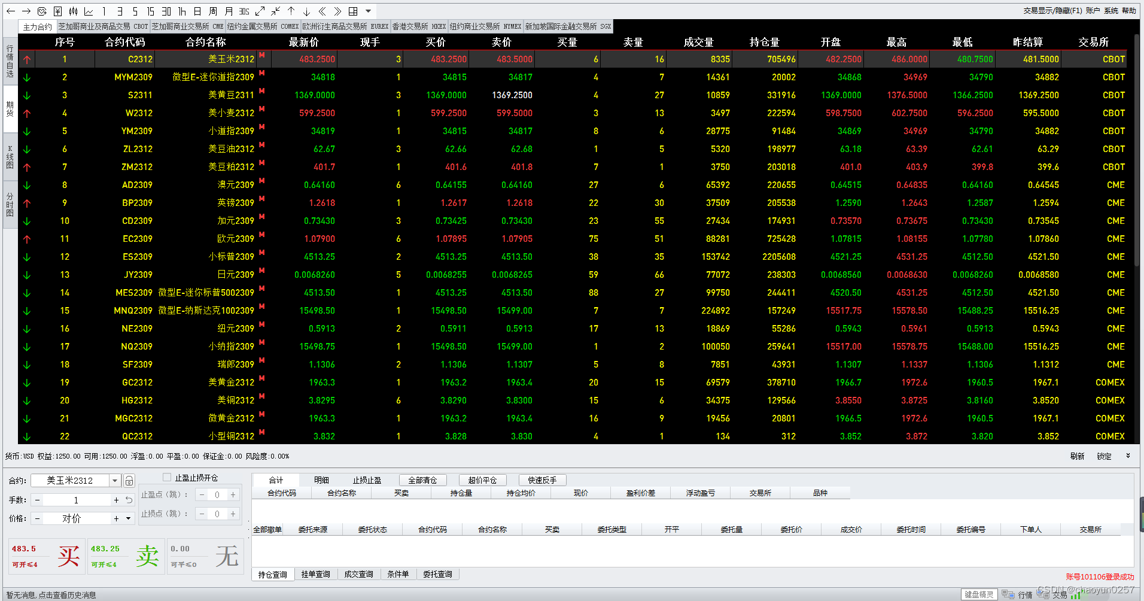The image size is (1144, 601).
Task: Click the expand diagonal arrows icon
Action: [x=260, y=11]
